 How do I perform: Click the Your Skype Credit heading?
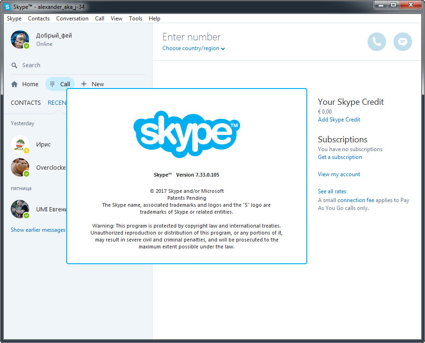click(x=351, y=102)
